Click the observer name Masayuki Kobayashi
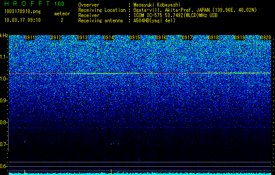 157,5
